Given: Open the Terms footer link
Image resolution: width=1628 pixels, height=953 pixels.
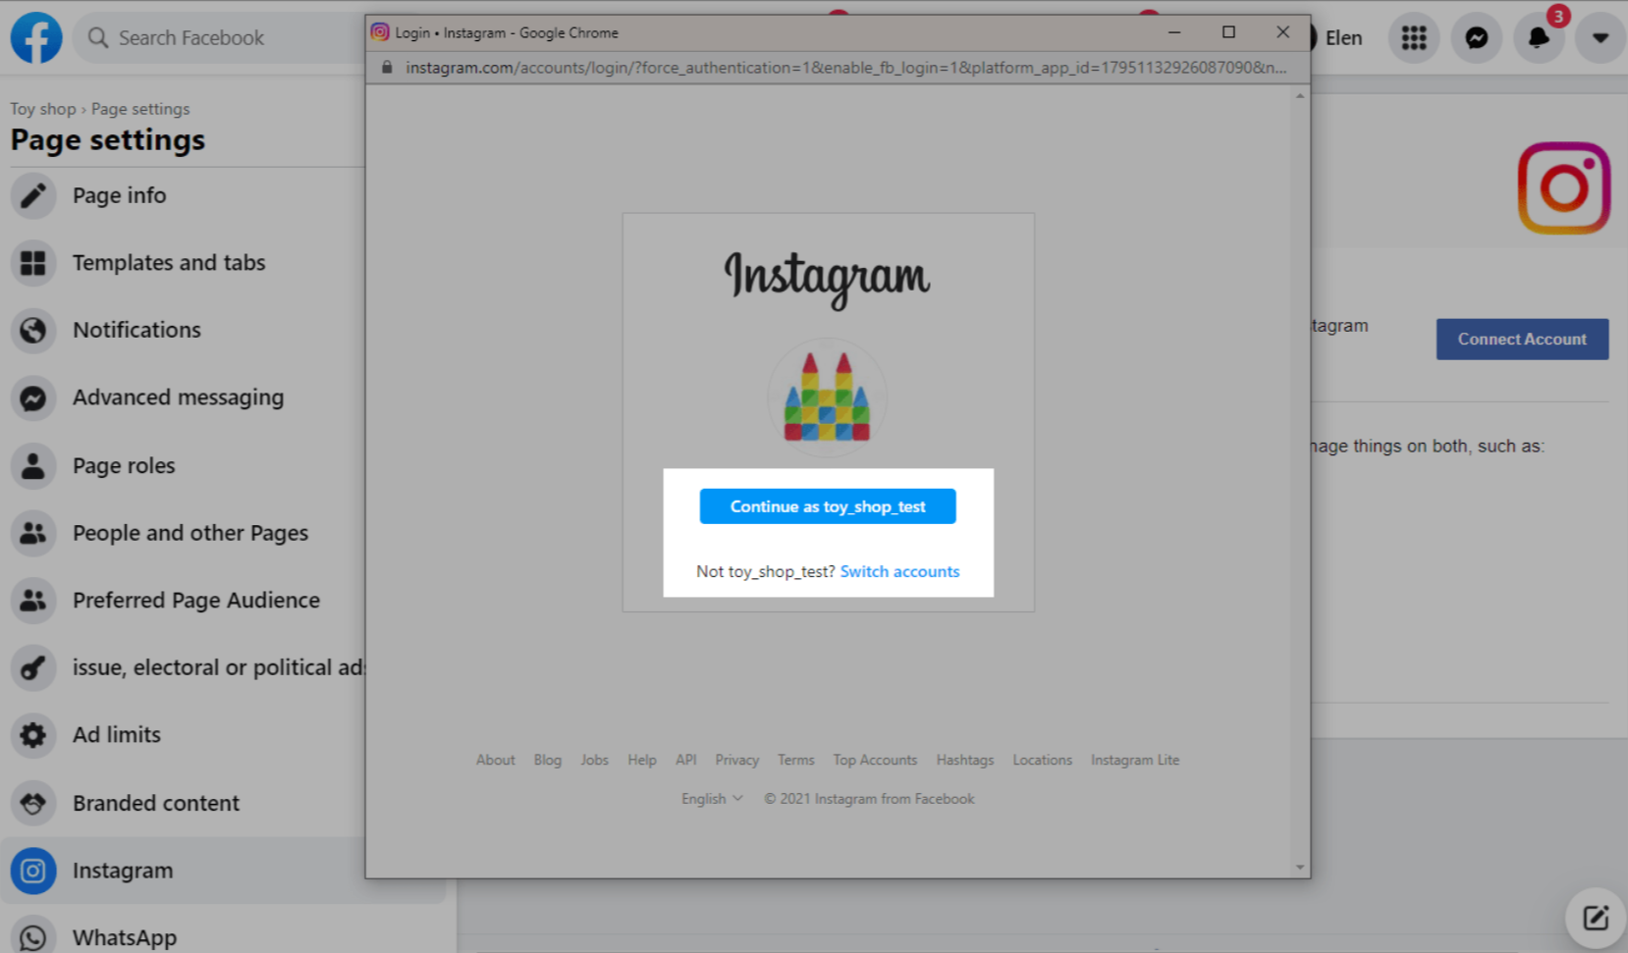Looking at the screenshot, I should point(796,760).
